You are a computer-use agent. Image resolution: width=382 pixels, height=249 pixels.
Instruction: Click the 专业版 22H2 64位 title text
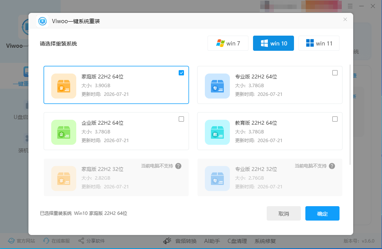point(256,77)
